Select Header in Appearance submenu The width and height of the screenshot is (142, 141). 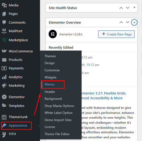tap(50, 92)
